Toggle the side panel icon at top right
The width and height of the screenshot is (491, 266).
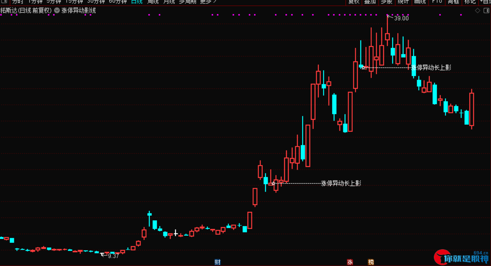[x=486, y=11]
